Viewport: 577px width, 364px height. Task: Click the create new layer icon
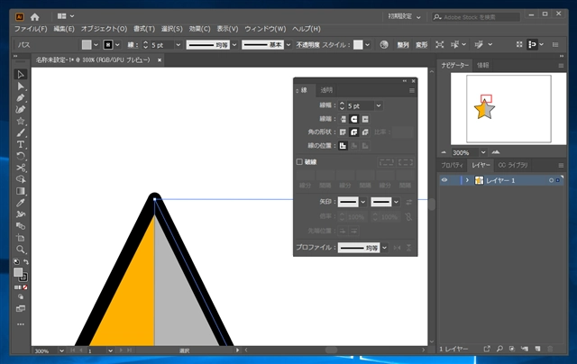tap(537, 349)
